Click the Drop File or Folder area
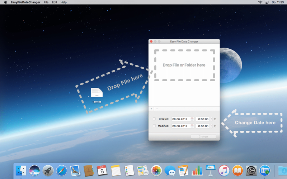The image size is (287, 179). [x=184, y=65]
